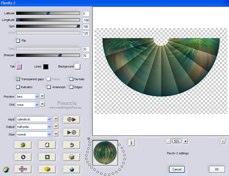Click the FOV slider track
The width and height of the screenshot is (229, 176).
click(x=48, y=33)
